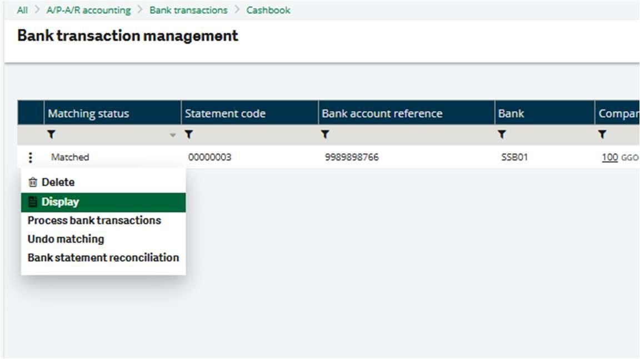Image resolution: width=640 pixels, height=359 pixels.
Task: Click the document icon beside Display
Action: pyautogui.click(x=33, y=202)
